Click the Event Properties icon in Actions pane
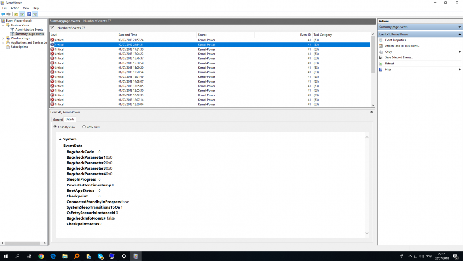Image resolution: width=463 pixels, height=261 pixels. pos(381,40)
